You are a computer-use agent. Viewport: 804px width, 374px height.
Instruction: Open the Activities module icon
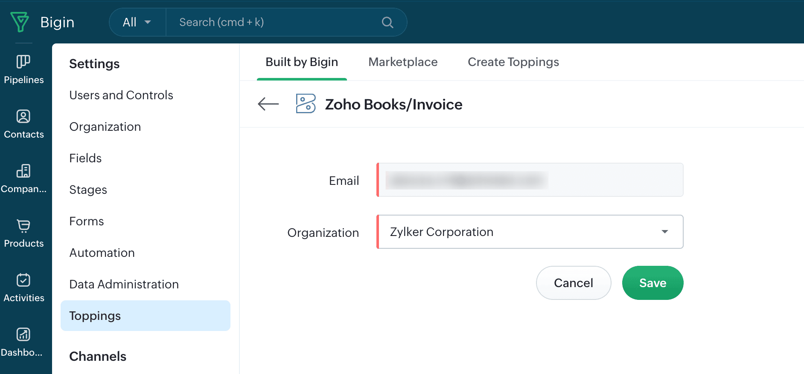[23, 280]
